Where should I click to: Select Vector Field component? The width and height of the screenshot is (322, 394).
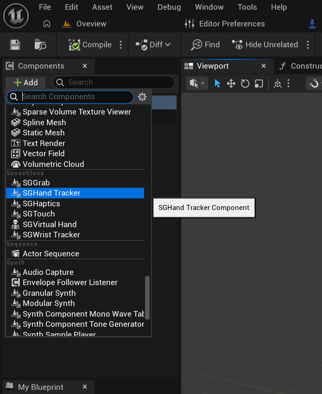coord(75,153)
